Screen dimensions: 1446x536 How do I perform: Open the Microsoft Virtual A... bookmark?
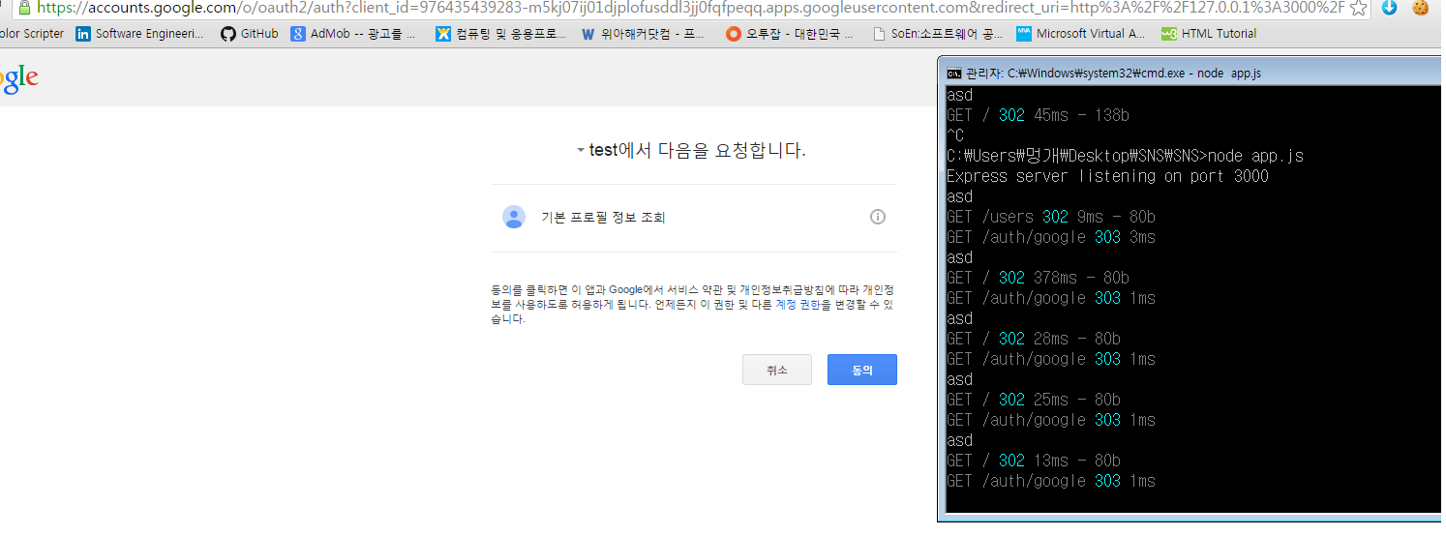point(1081,34)
